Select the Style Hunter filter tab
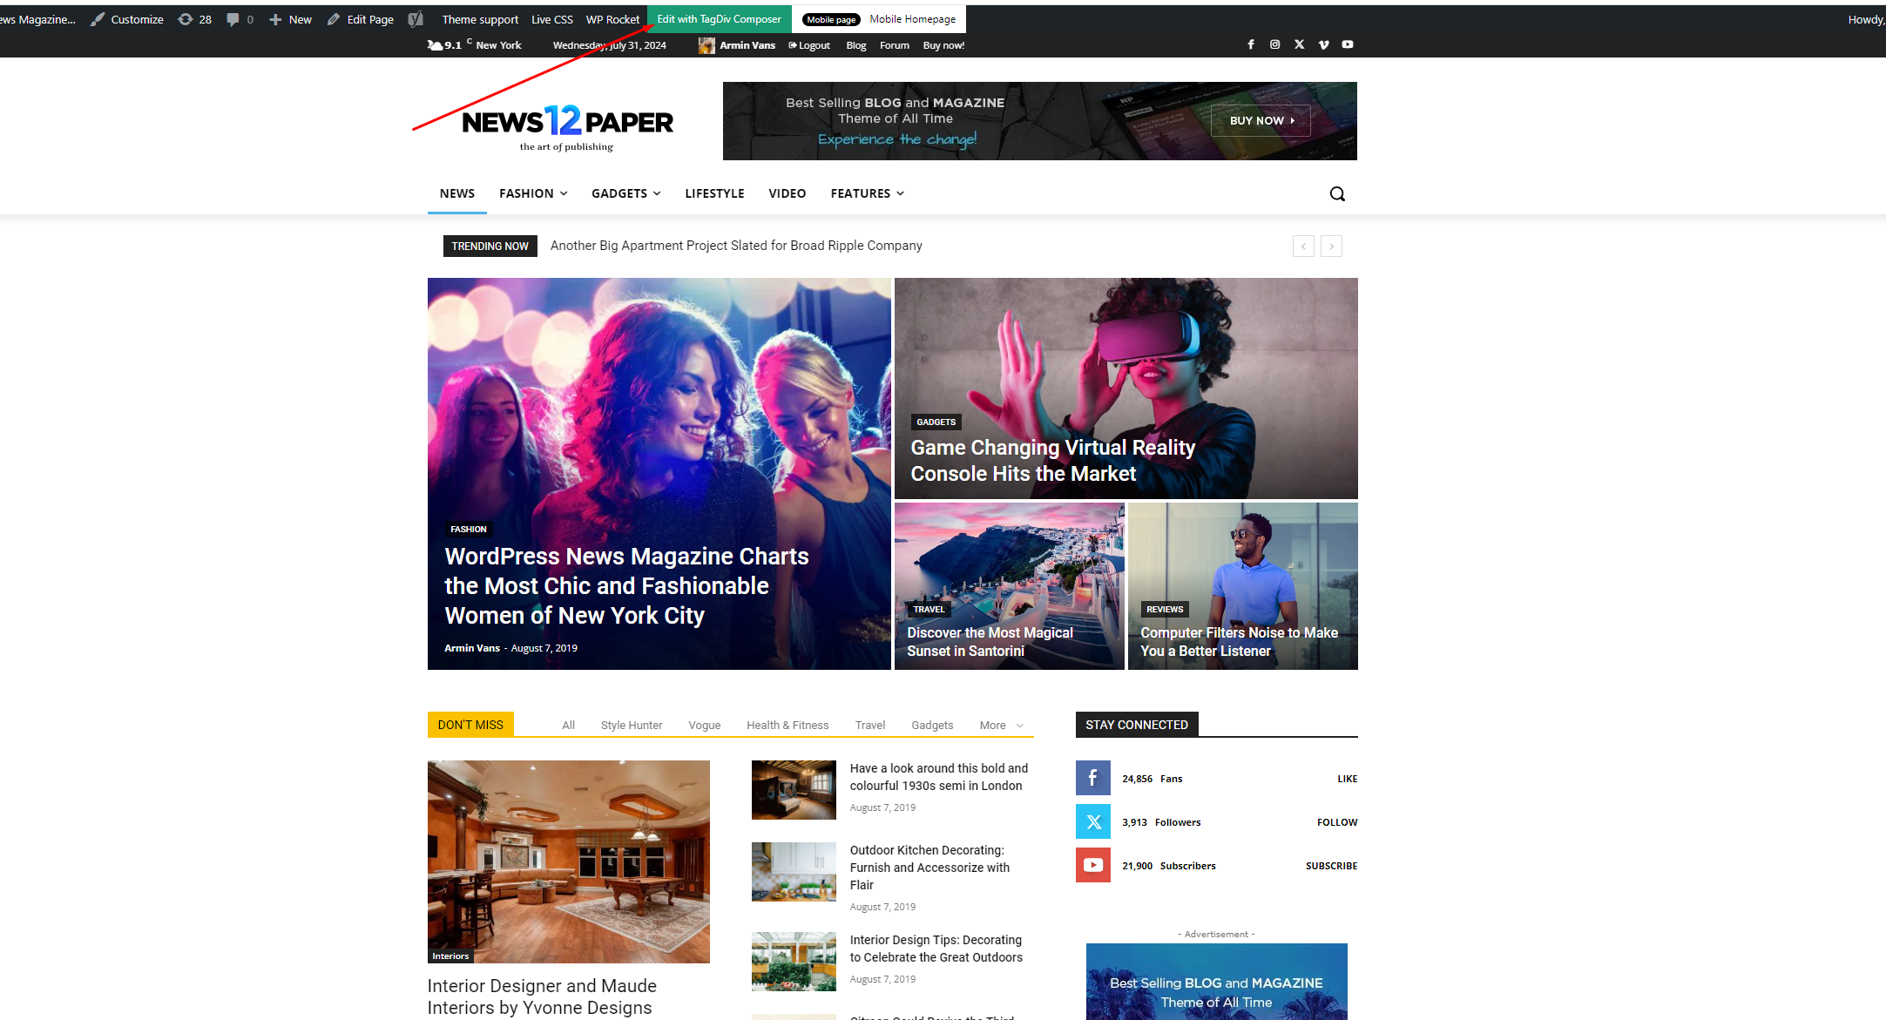Image resolution: width=1886 pixels, height=1020 pixels. [x=632, y=725]
